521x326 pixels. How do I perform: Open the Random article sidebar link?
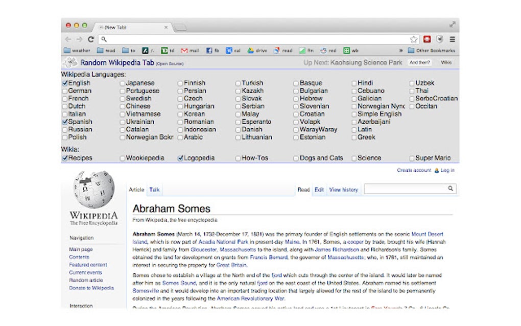pyautogui.click(x=86, y=280)
